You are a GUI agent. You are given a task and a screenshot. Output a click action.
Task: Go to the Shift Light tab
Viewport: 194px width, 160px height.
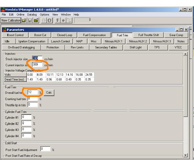pos(136,47)
